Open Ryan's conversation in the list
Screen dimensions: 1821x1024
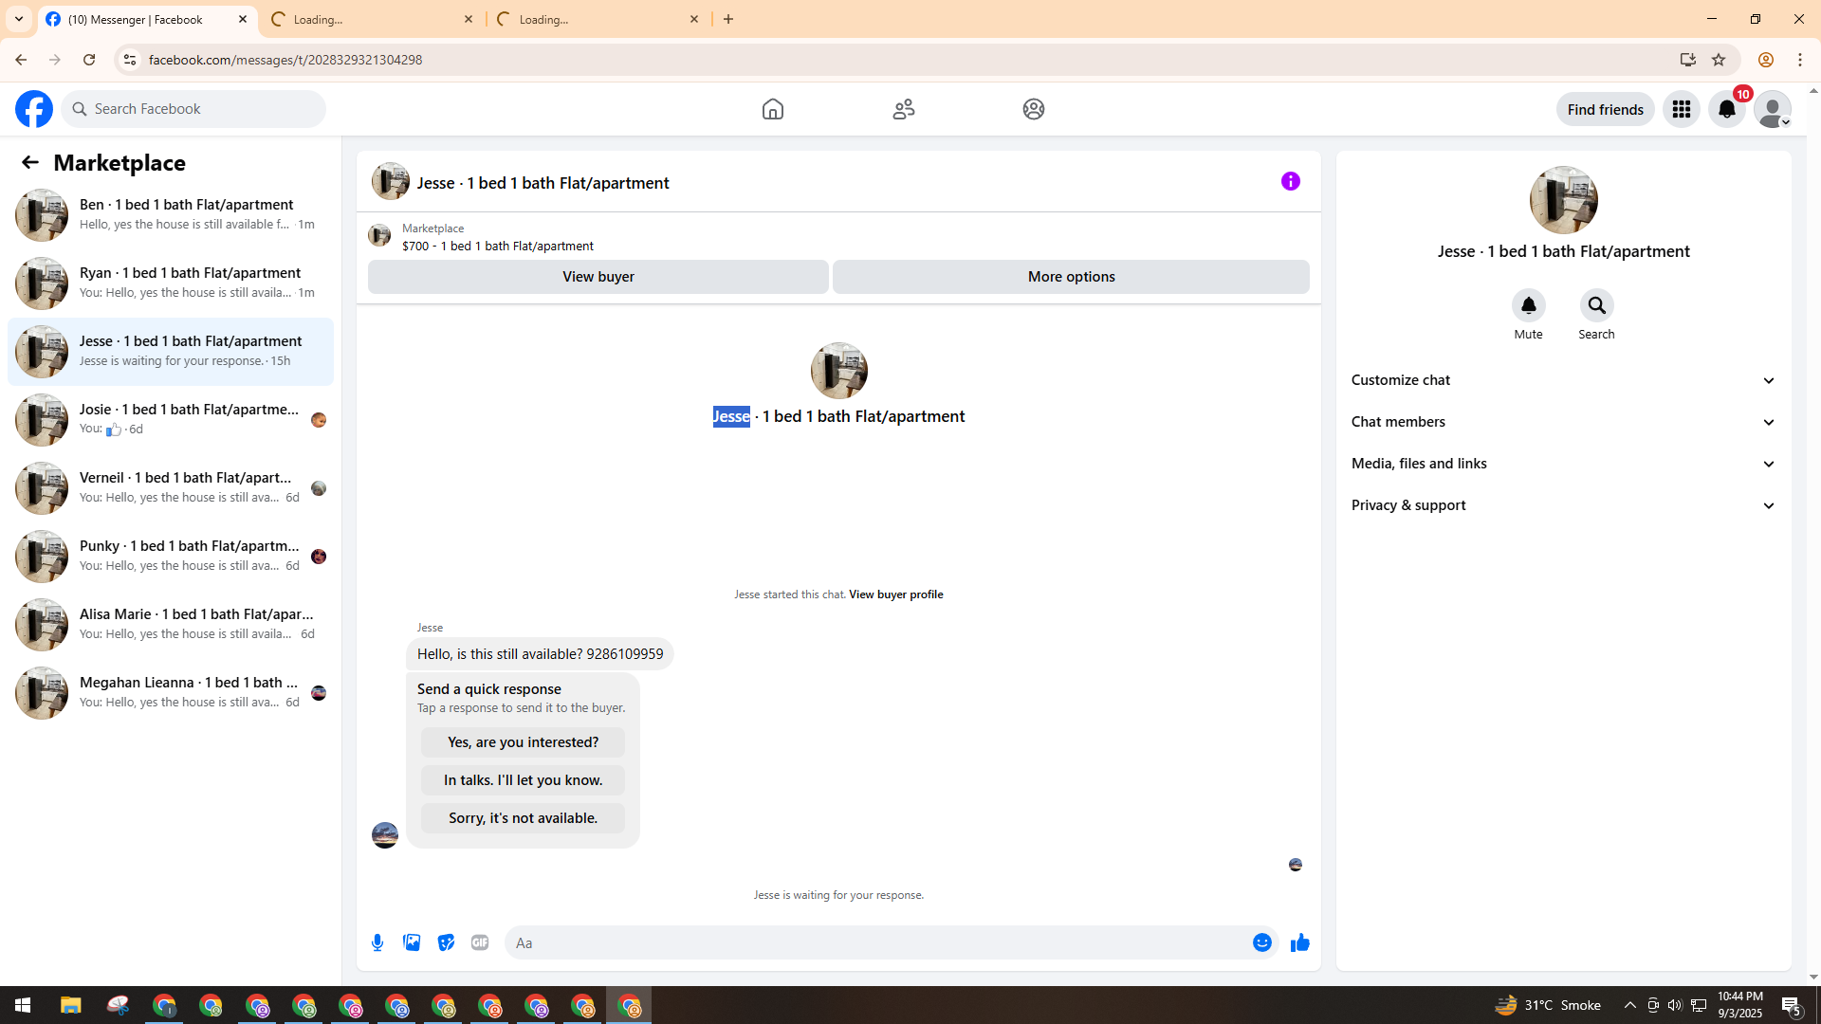point(171,283)
